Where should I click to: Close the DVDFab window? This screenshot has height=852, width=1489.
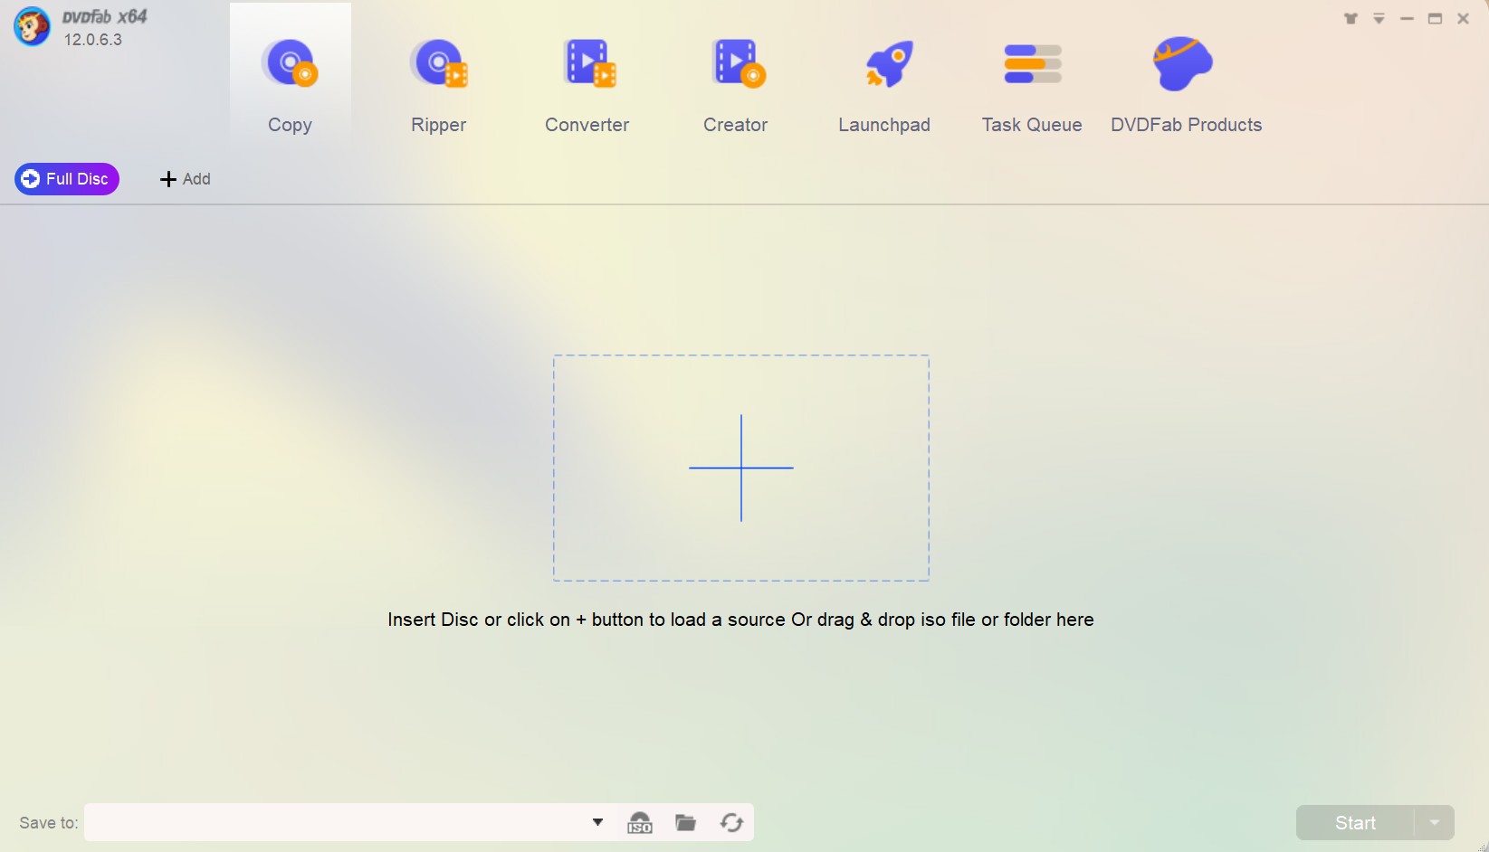pyautogui.click(x=1463, y=18)
